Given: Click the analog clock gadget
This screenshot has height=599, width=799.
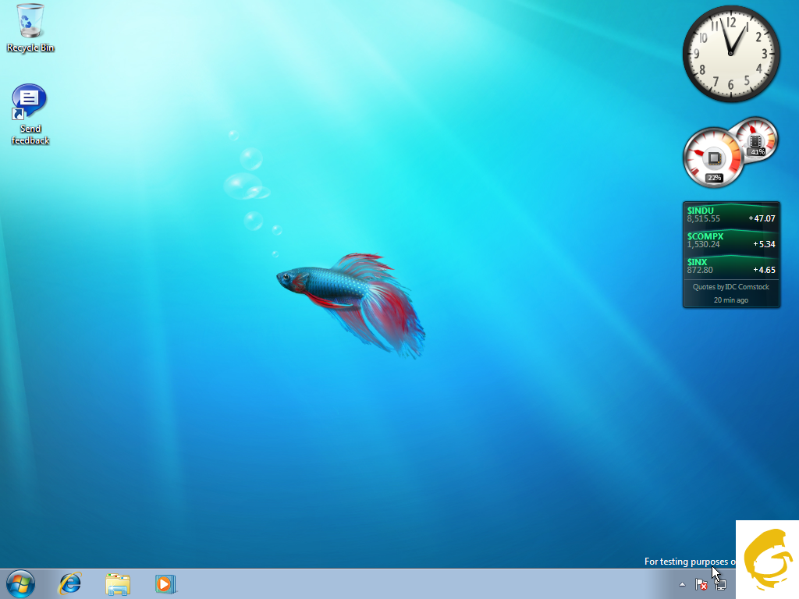Looking at the screenshot, I should (731, 54).
